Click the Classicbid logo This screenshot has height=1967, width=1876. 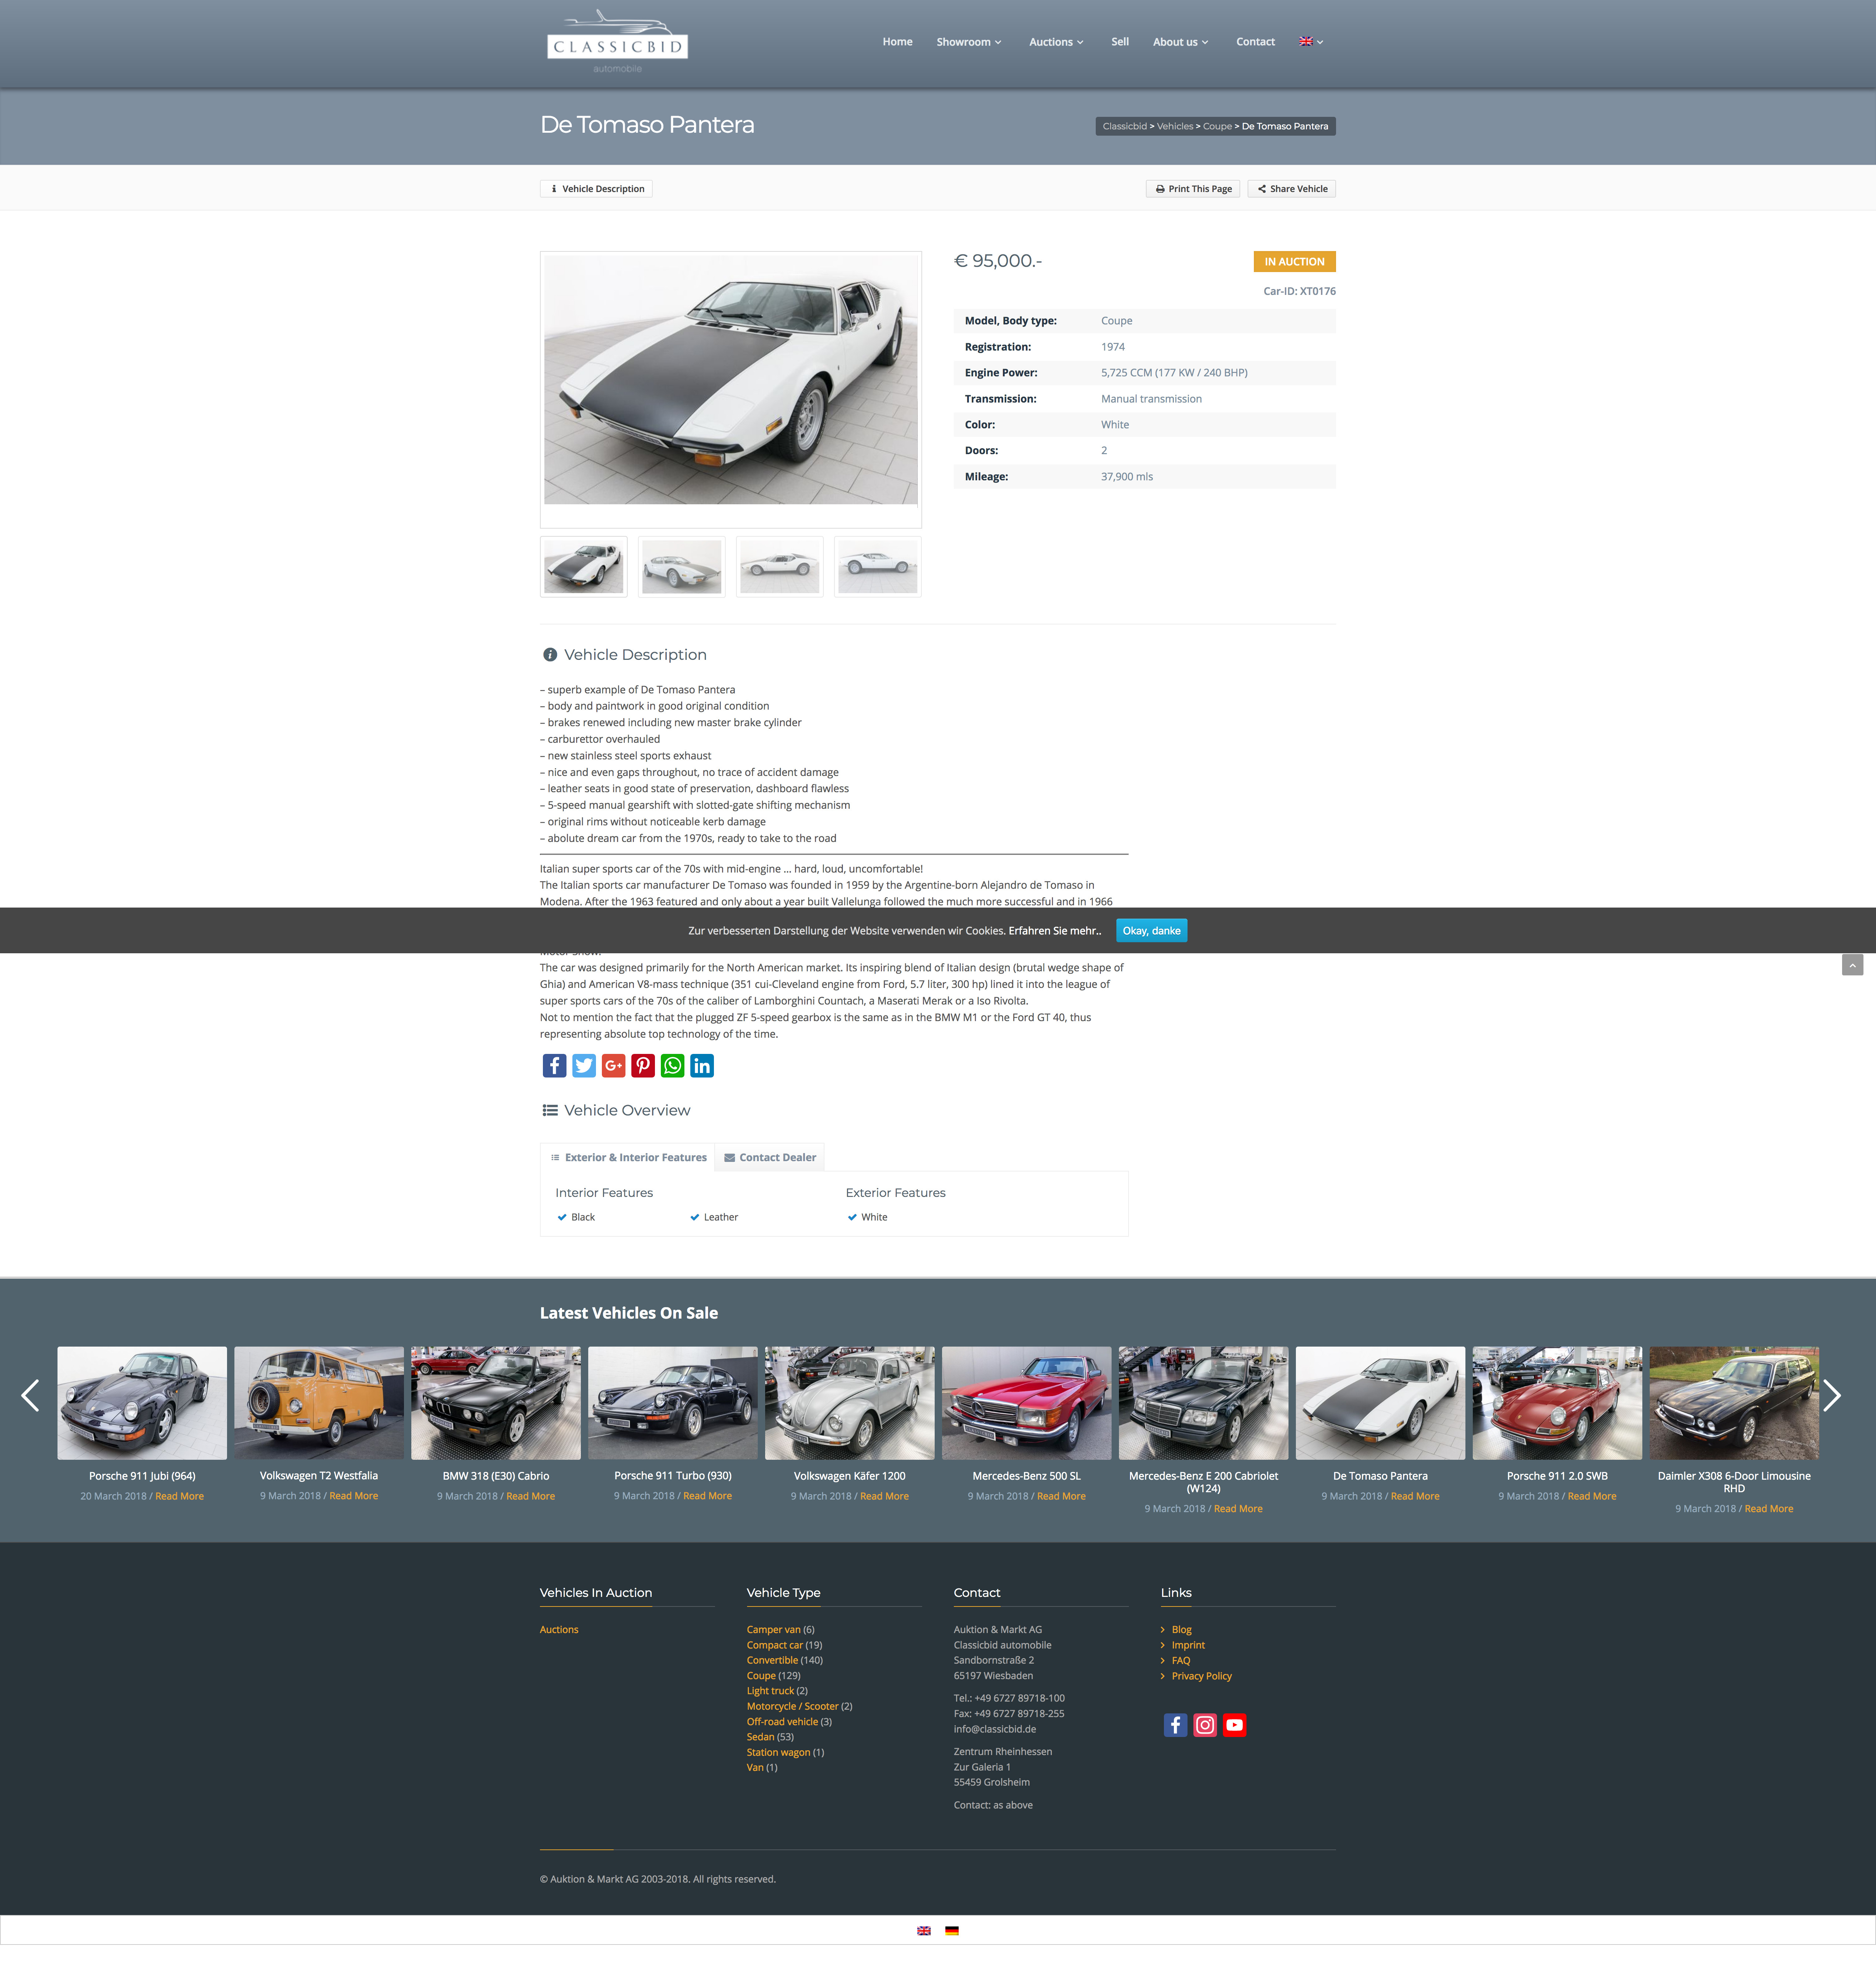(x=617, y=41)
